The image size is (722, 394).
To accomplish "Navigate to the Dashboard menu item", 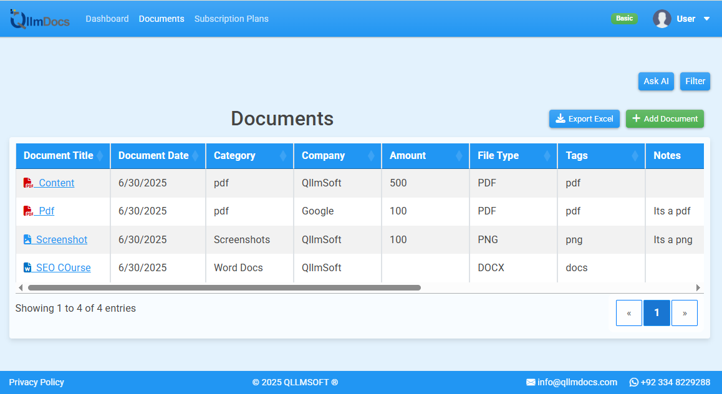I will click(x=107, y=19).
